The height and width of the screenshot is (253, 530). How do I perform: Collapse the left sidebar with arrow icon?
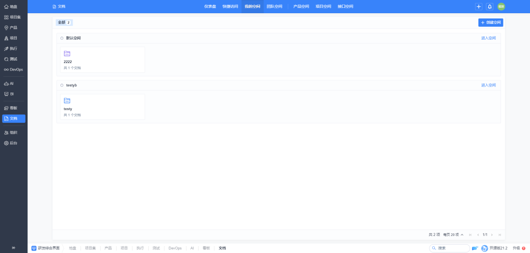(x=14, y=248)
